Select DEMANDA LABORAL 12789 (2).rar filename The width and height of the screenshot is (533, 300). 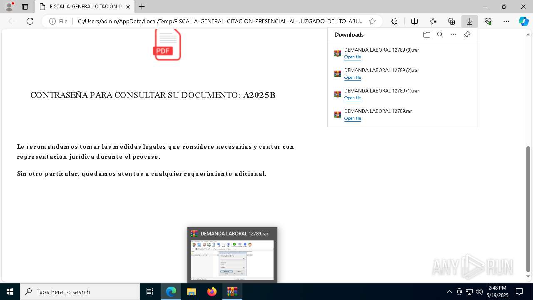tap(381, 70)
